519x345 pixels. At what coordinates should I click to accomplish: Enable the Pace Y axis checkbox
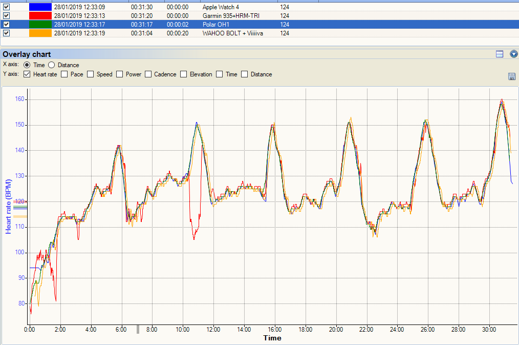coord(64,74)
